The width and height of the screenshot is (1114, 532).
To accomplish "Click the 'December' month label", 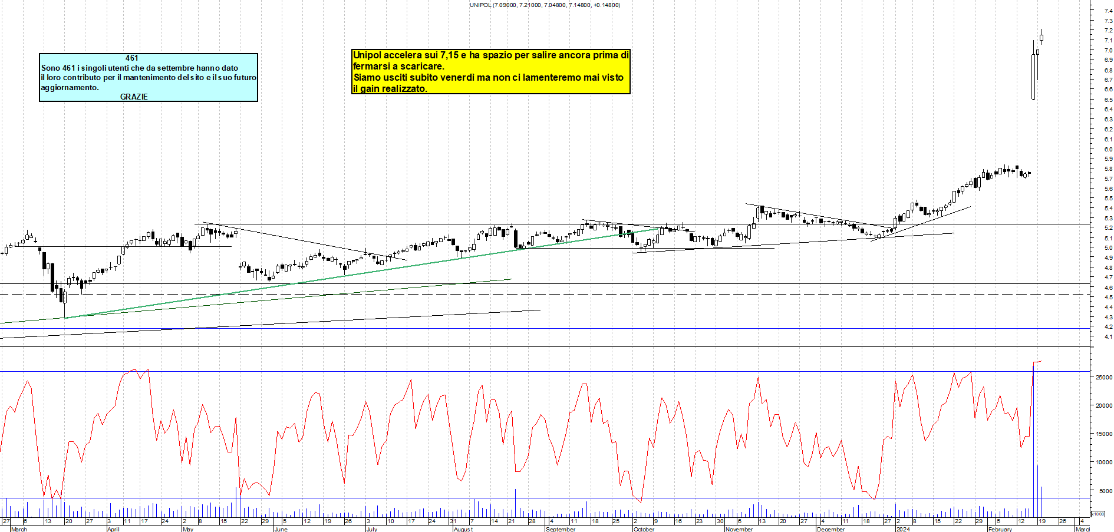I will click(x=830, y=529).
